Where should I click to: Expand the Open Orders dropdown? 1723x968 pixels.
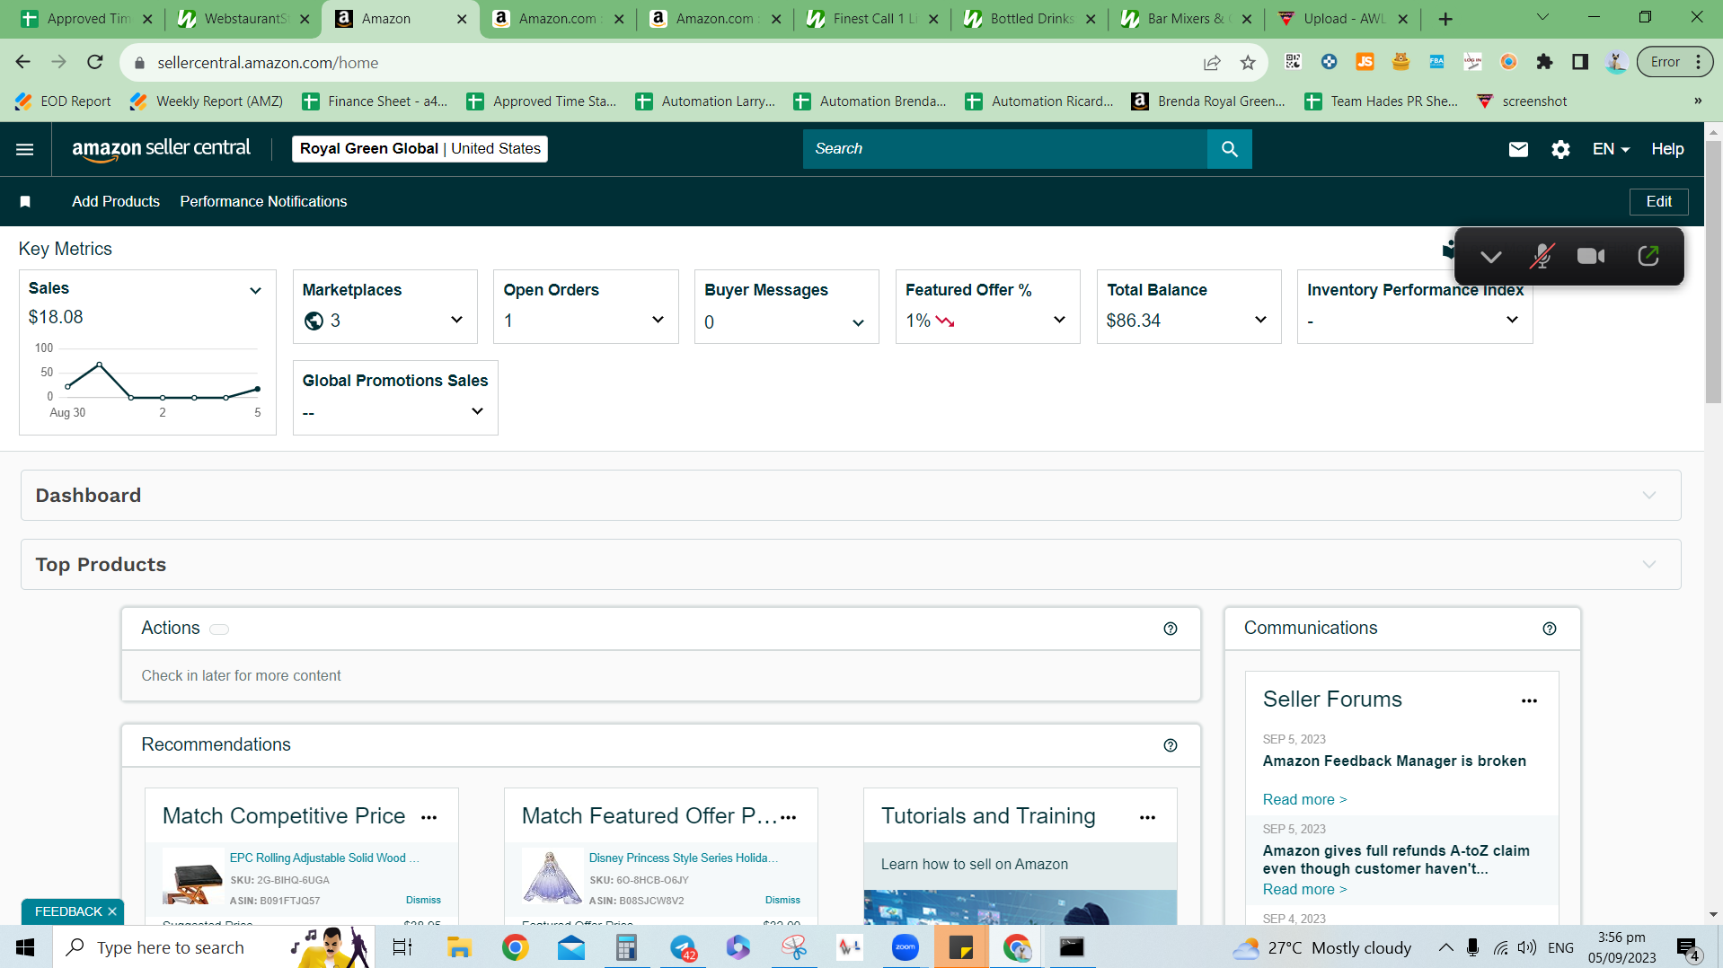tap(658, 320)
